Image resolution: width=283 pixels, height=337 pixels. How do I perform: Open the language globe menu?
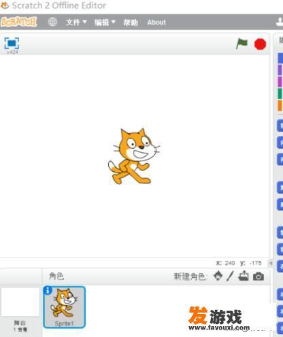point(52,22)
